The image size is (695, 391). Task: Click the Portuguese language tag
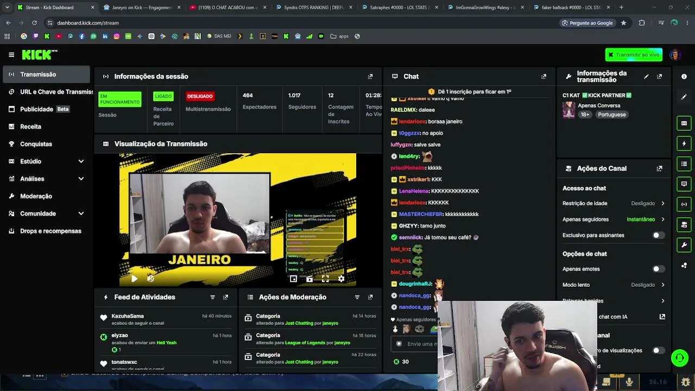point(612,115)
